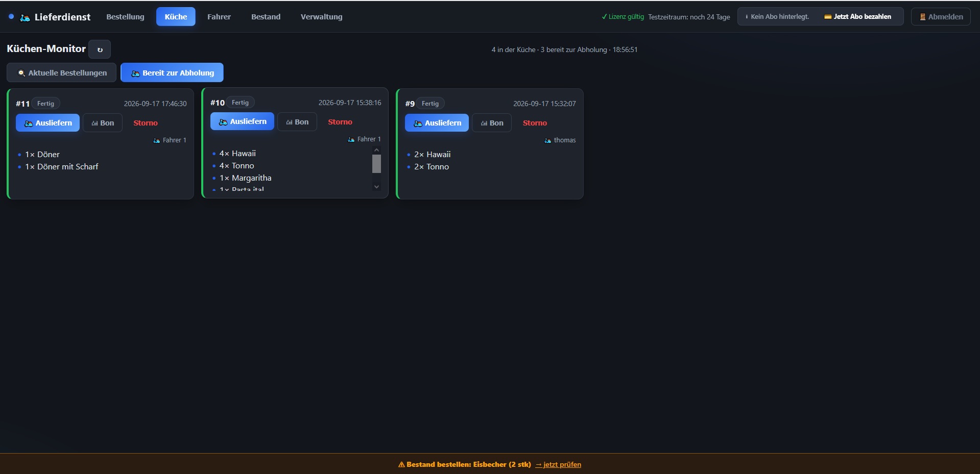The width and height of the screenshot is (980, 474).
Task: Click Ausliefern for order #10
Action: 242,121
